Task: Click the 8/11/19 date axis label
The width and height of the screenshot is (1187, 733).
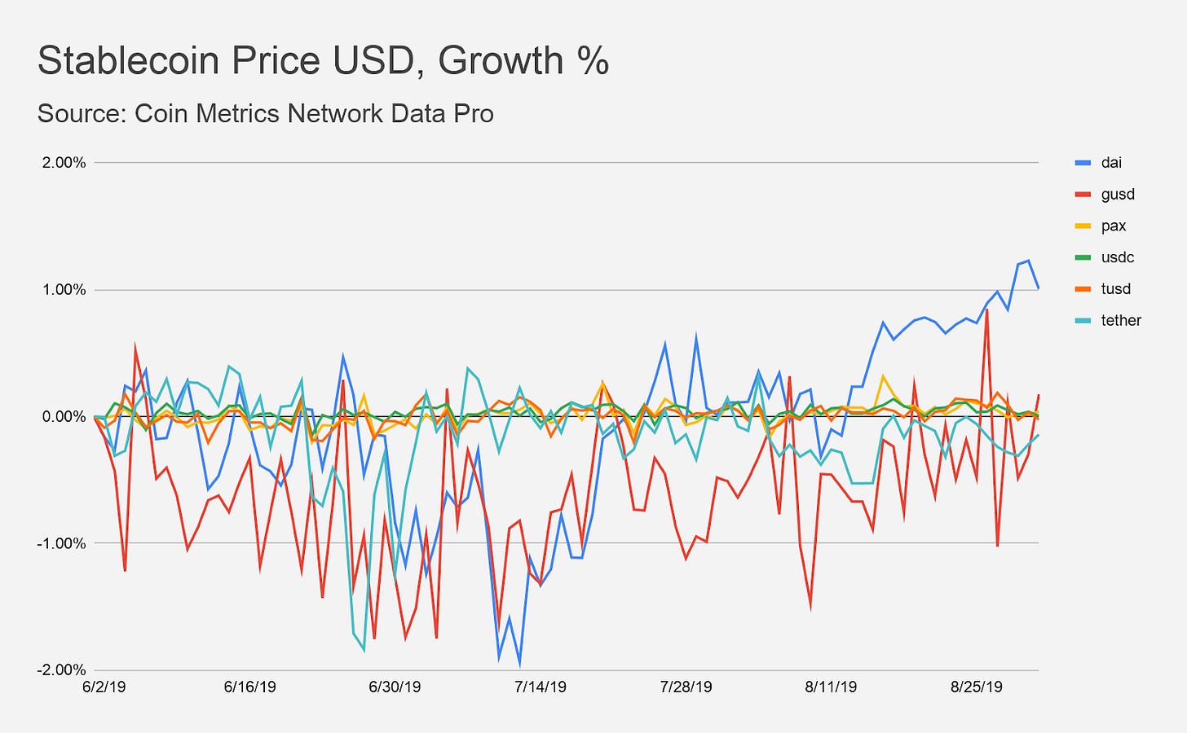Action: (831, 687)
